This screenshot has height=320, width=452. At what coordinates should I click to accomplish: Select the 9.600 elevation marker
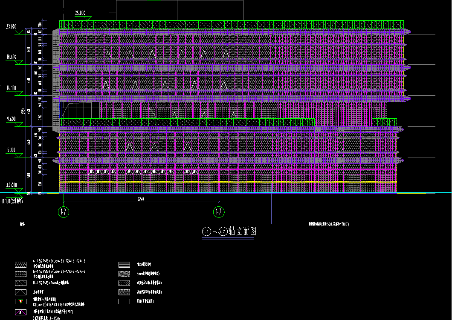pos(19,124)
